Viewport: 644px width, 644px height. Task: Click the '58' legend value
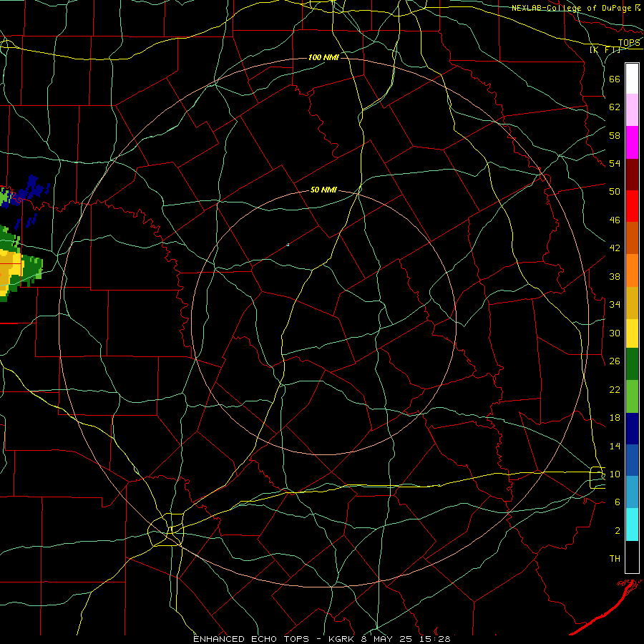click(x=615, y=135)
